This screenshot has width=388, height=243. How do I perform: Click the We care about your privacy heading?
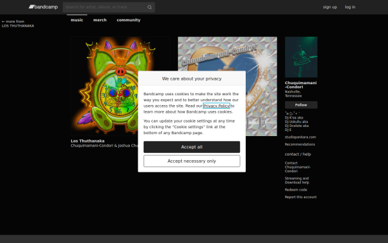[x=192, y=78]
